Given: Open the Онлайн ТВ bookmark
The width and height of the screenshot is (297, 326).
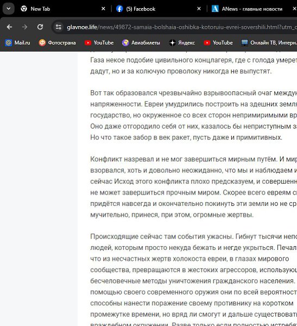Looking at the screenshot, I should click(x=269, y=42).
